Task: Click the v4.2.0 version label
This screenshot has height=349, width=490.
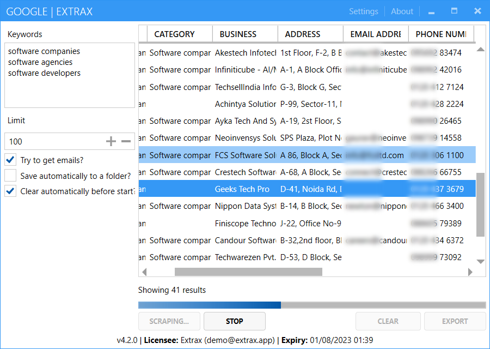Action: 127,340
